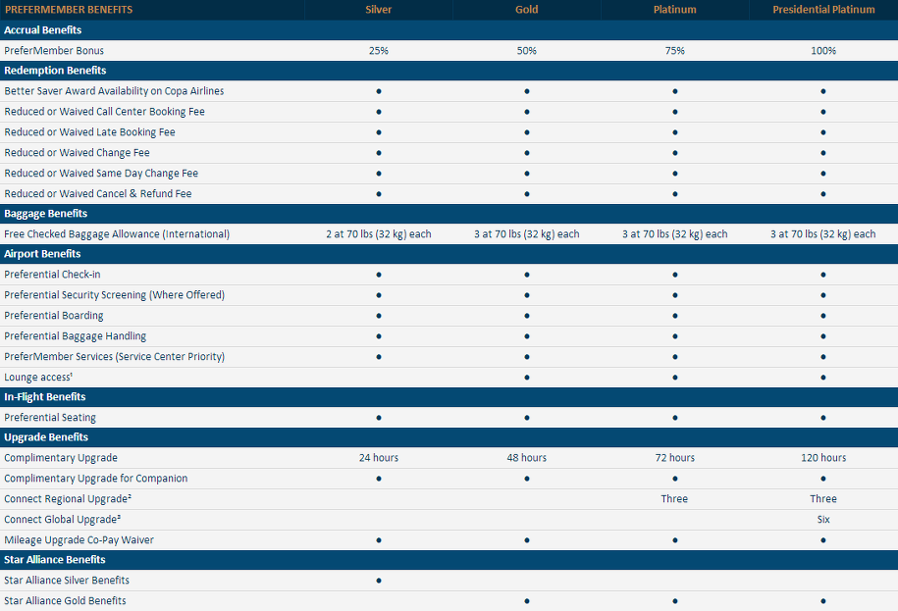Select the Accrual Benefits section heading
The width and height of the screenshot is (898, 611).
point(43,30)
